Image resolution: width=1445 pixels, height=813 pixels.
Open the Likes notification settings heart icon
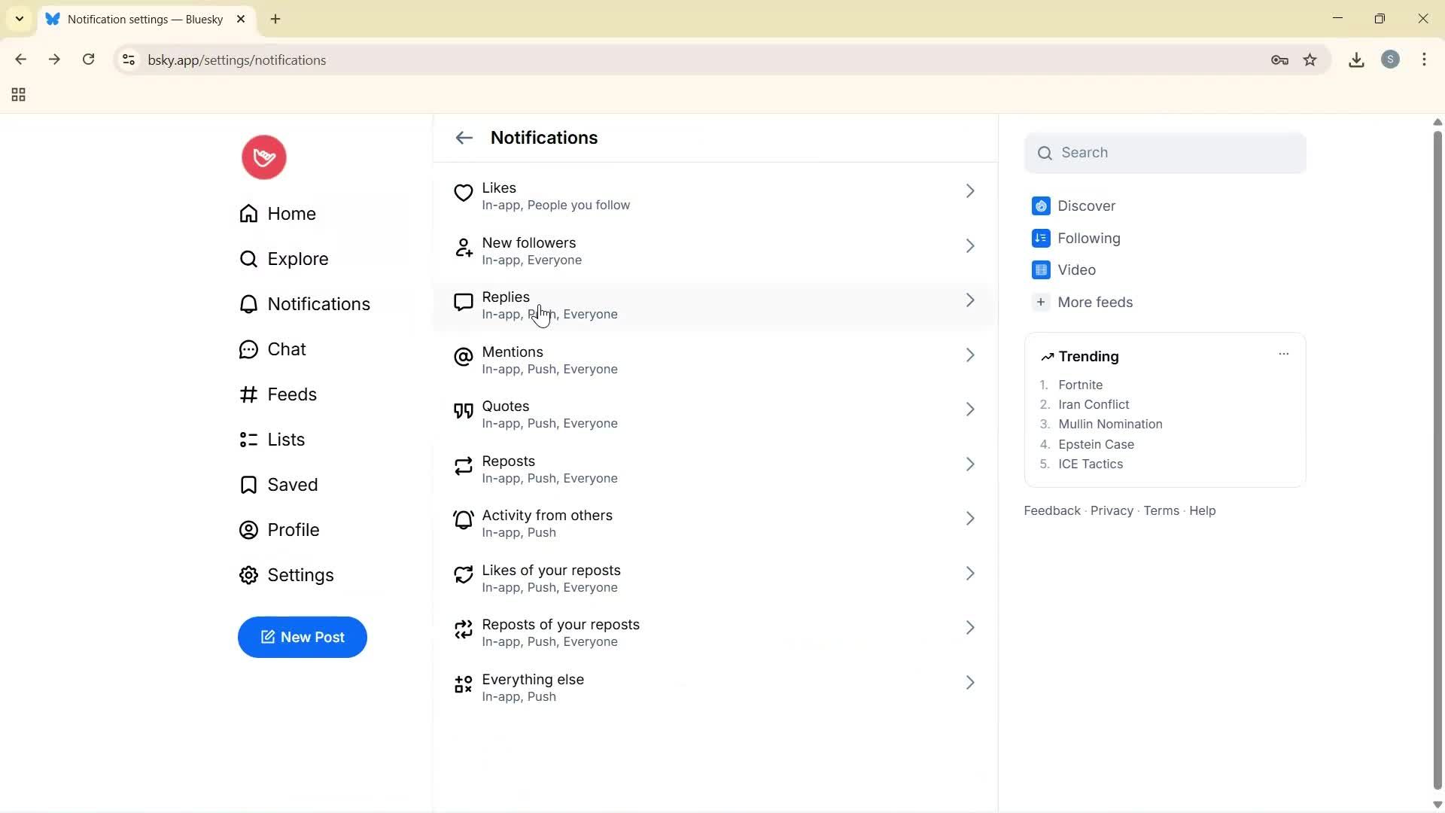pyautogui.click(x=464, y=193)
